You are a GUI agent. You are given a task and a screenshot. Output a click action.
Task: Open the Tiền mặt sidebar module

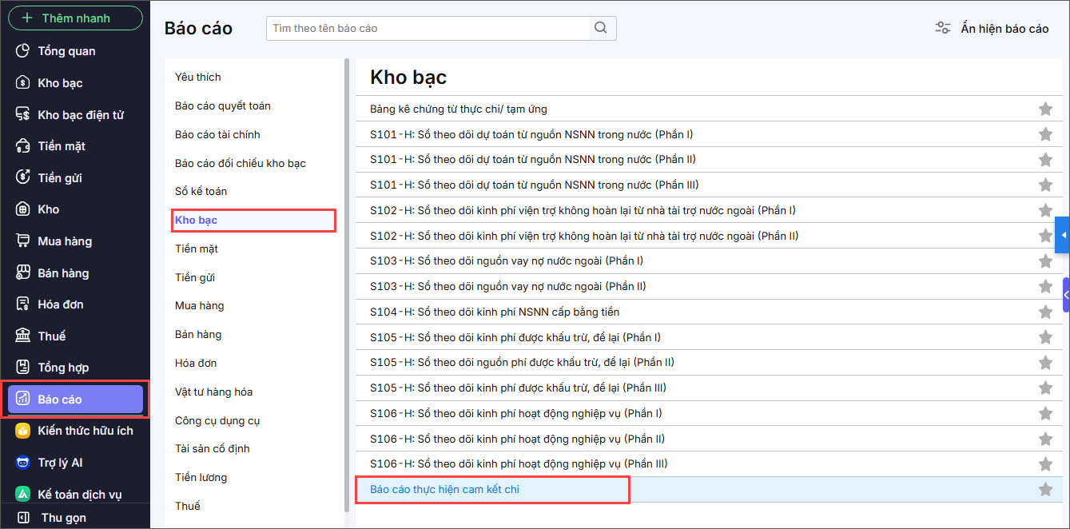(61, 146)
